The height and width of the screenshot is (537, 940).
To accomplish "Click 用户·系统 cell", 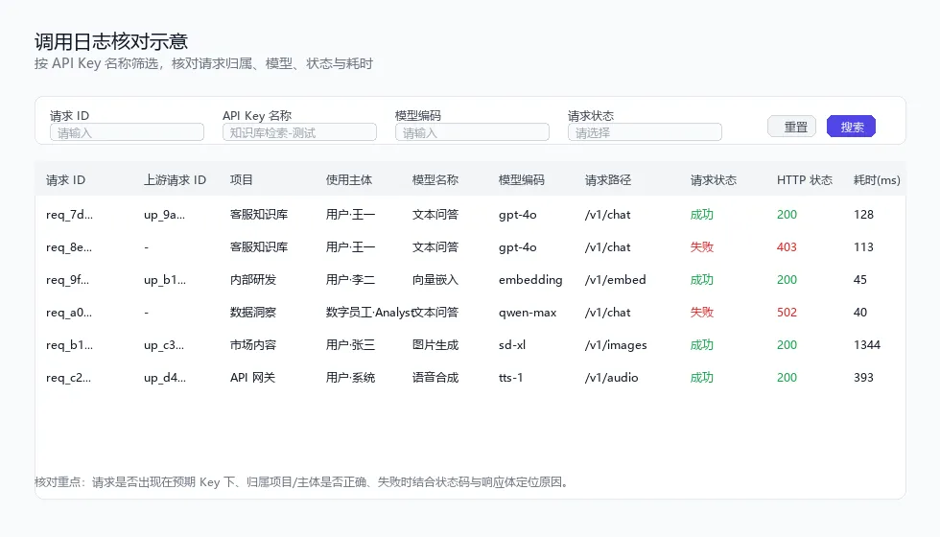I will click(351, 378).
